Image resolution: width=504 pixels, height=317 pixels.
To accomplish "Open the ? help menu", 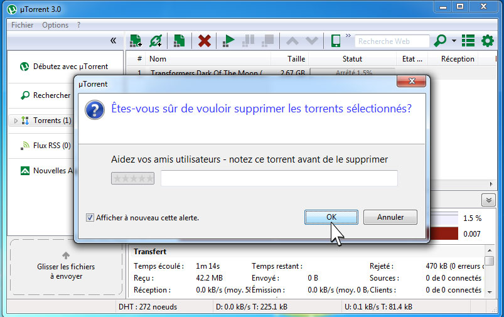I will pyautogui.click(x=78, y=25).
